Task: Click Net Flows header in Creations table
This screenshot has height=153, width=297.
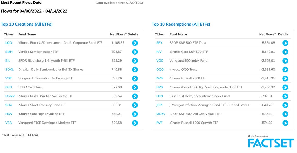Action: (118, 34)
